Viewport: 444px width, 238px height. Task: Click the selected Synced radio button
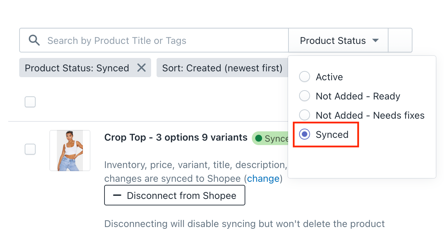pos(305,134)
